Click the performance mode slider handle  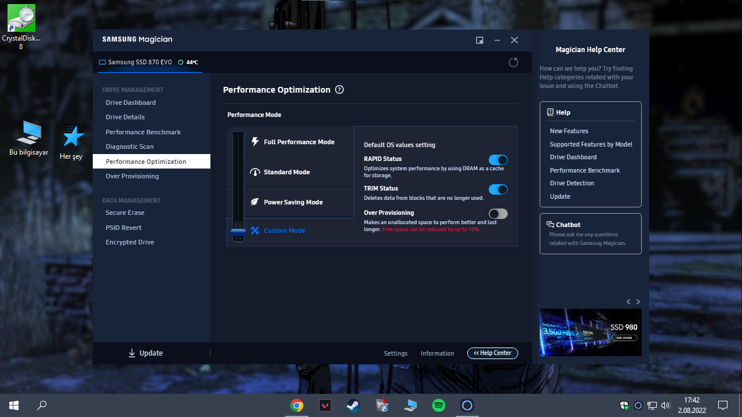[238, 233]
